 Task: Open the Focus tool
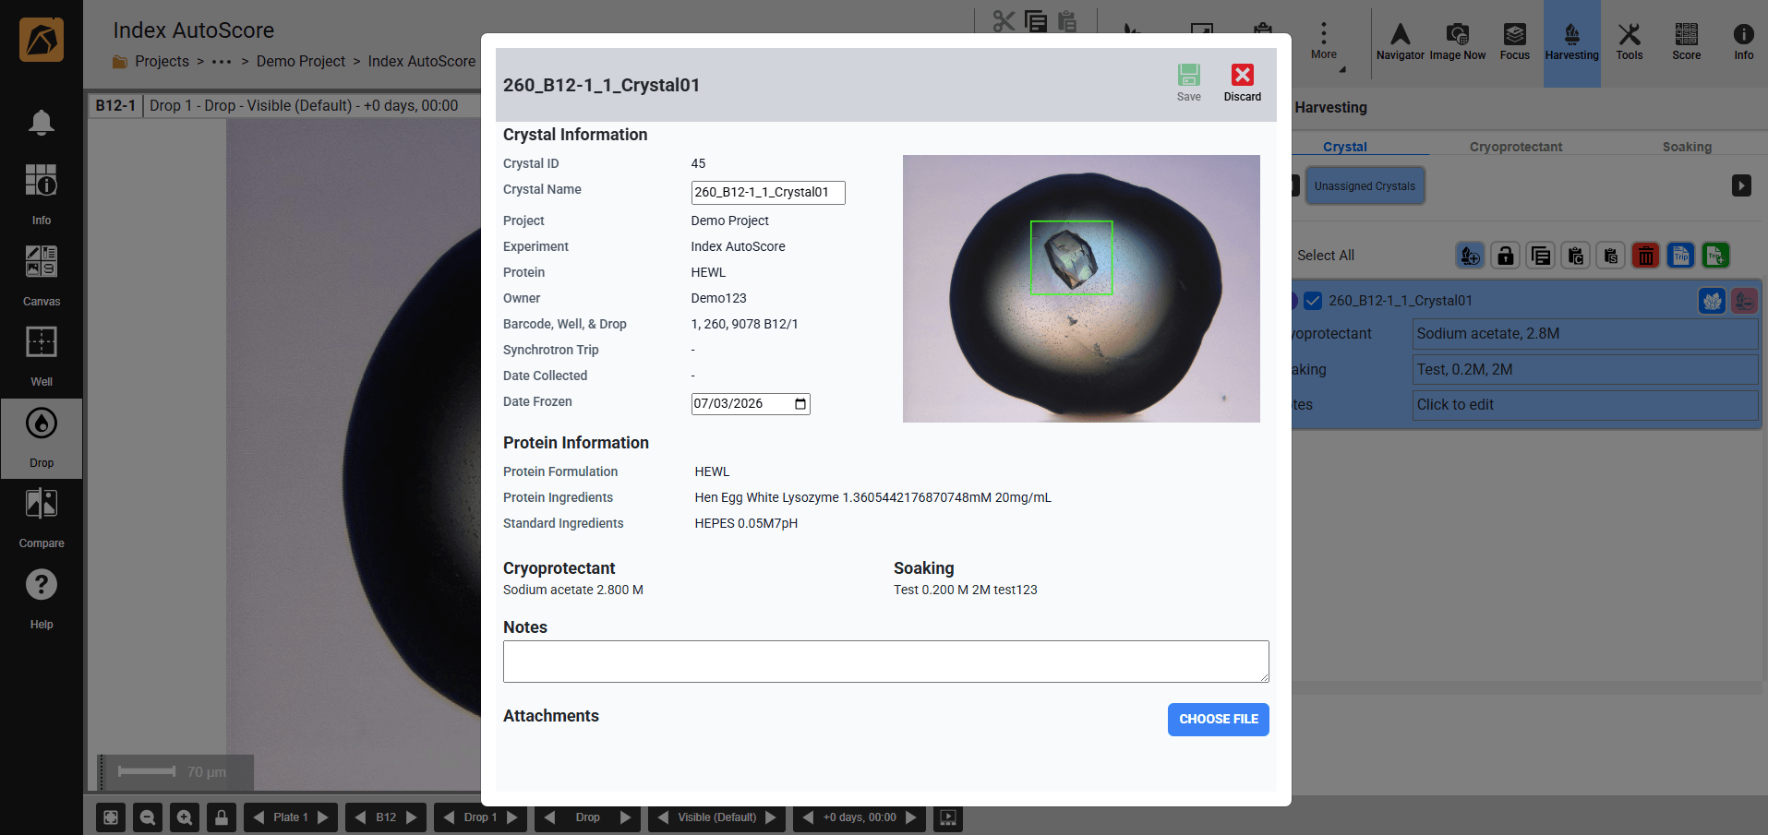(1514, 42)
